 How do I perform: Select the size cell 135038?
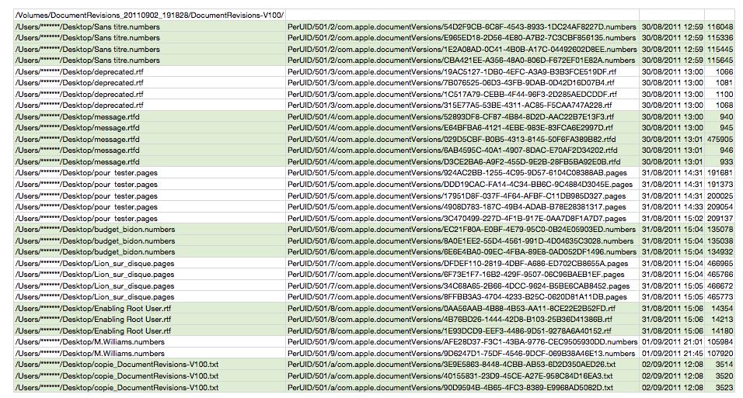pos(720,241)
